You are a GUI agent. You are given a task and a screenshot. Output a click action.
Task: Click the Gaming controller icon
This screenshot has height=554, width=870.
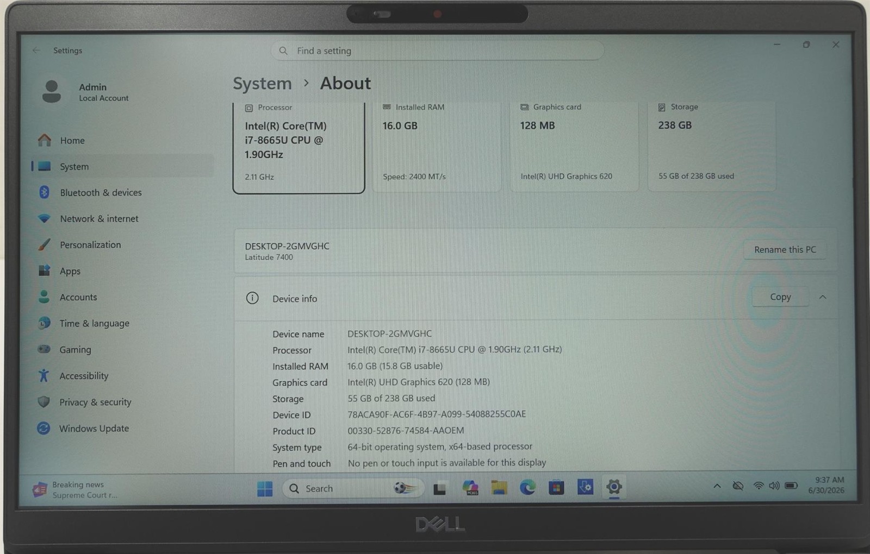(44, 349)
